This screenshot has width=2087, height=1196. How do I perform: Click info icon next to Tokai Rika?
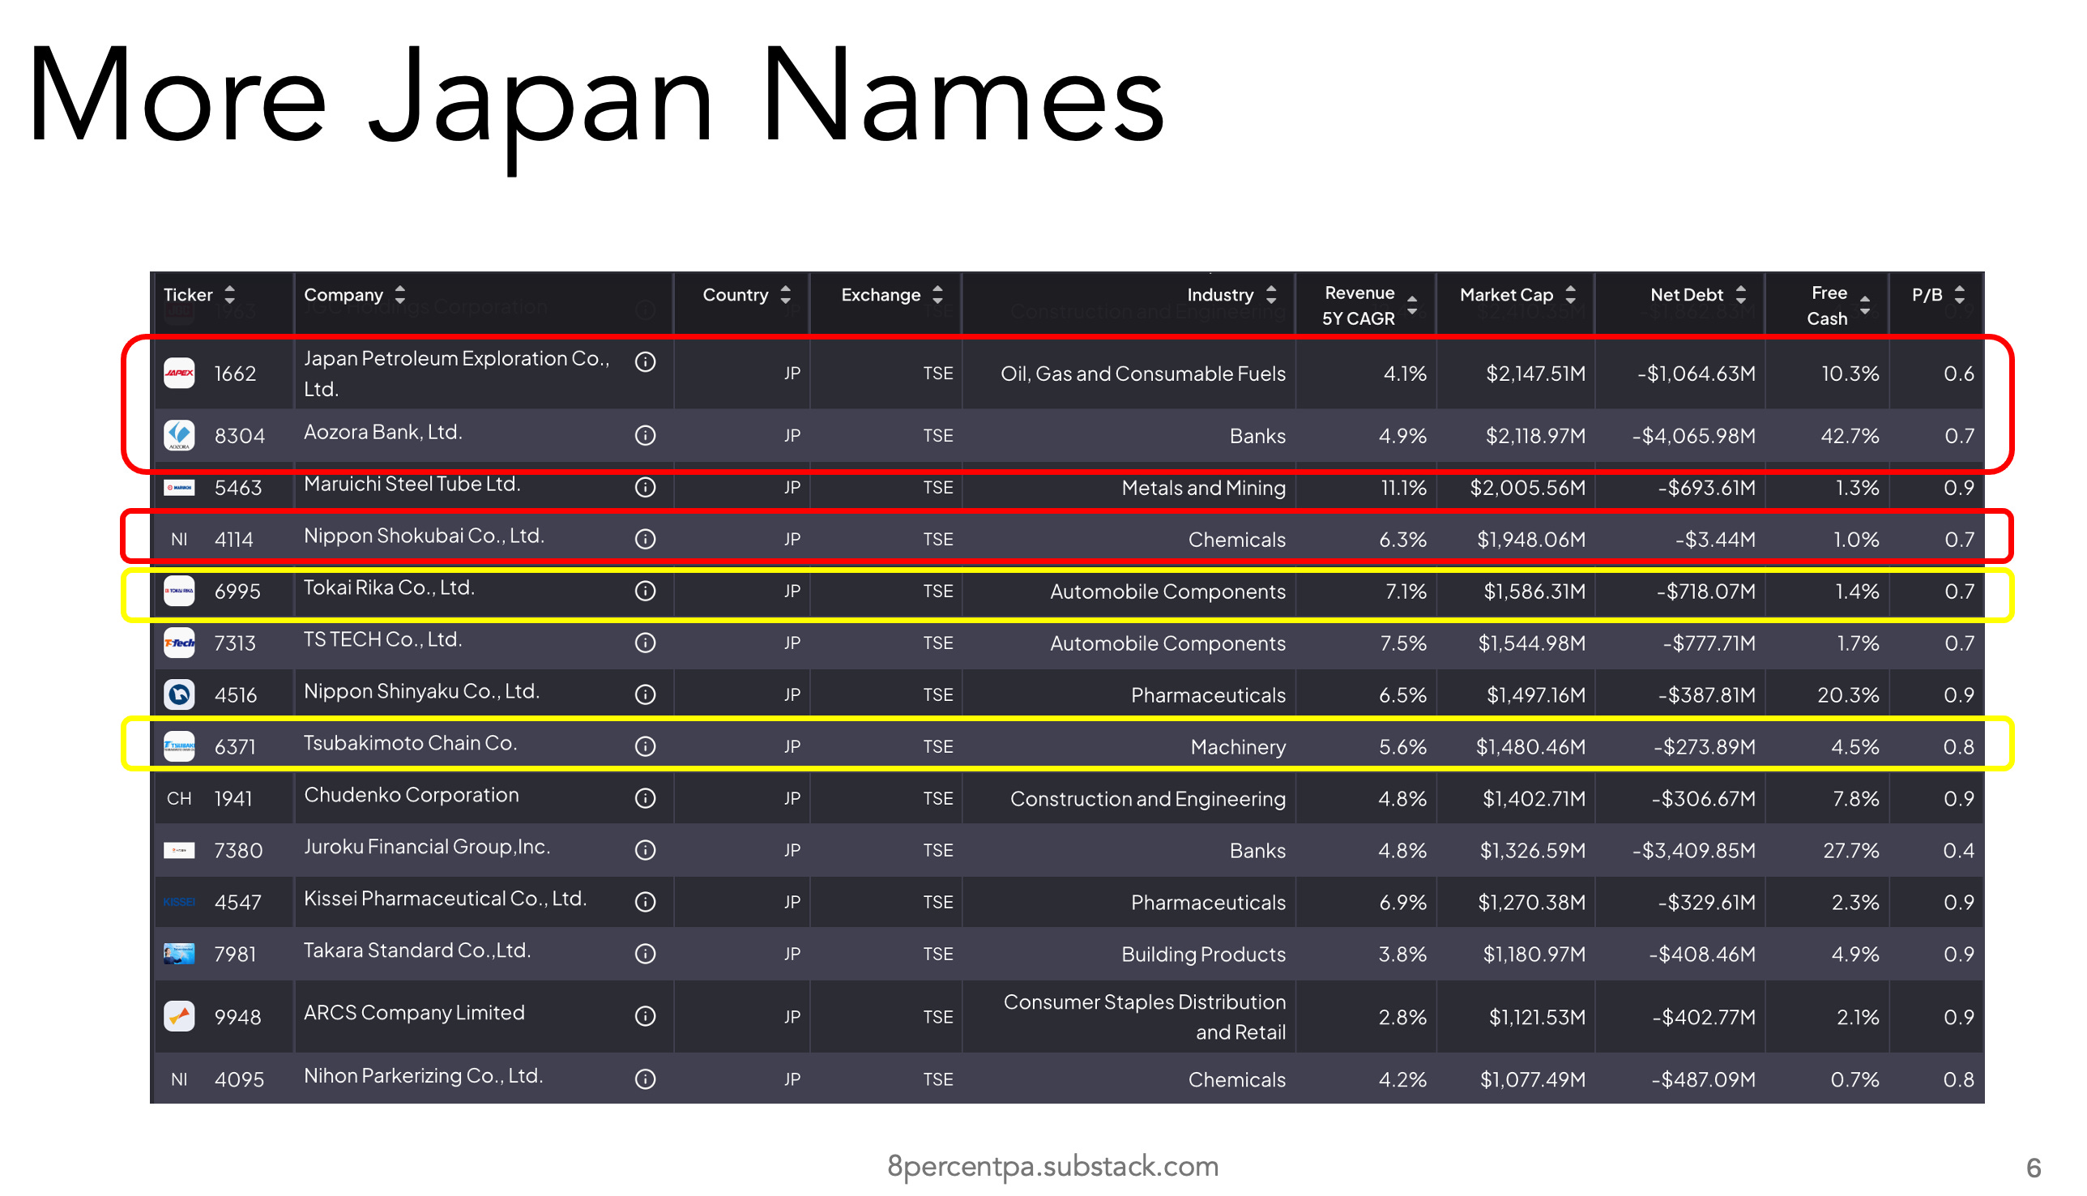click(x=646, y=592)
